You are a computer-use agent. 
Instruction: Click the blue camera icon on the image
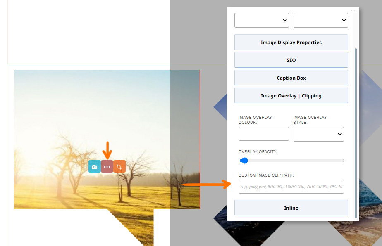pyautogui.click(x=94, y=167)
